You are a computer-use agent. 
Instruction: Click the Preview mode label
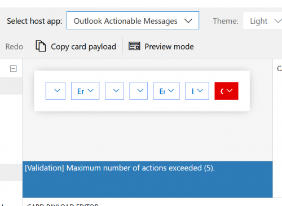point(169,47)
